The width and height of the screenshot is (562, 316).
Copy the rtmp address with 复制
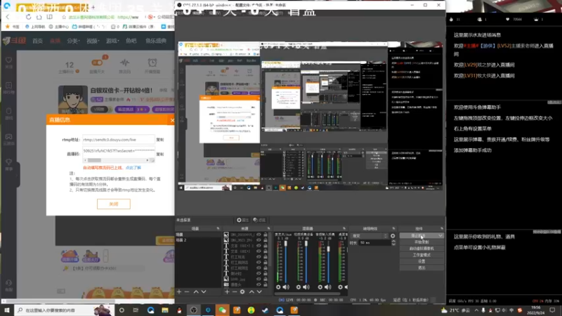point(160,140)
